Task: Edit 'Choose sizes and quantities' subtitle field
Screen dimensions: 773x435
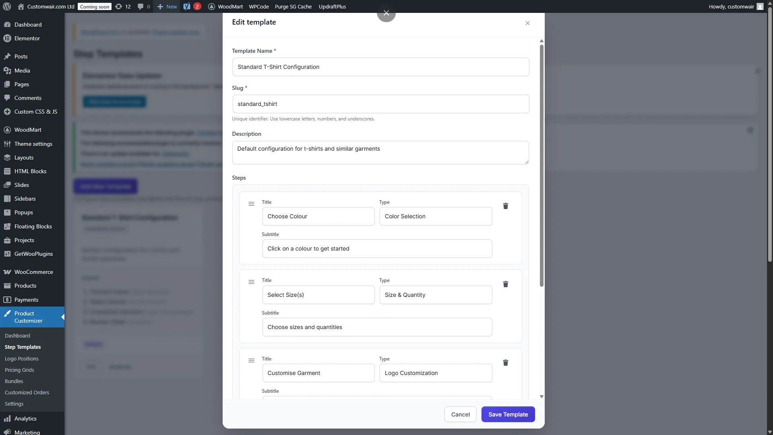Action: click(377, 327)
